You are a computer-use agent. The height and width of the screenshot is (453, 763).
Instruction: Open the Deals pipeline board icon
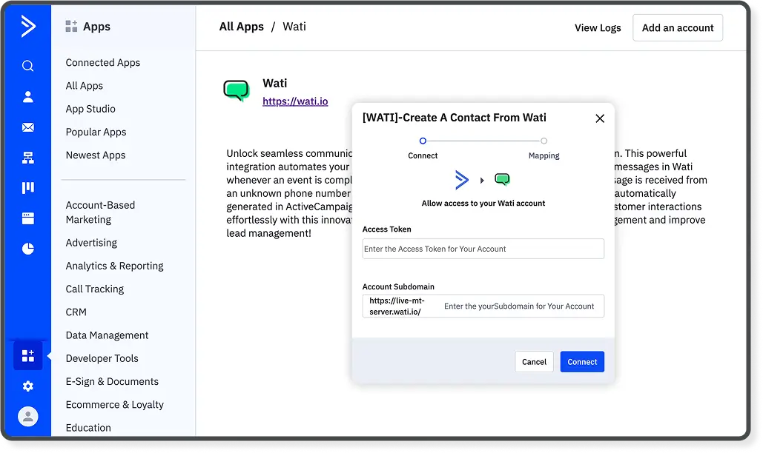click(27, 188)
